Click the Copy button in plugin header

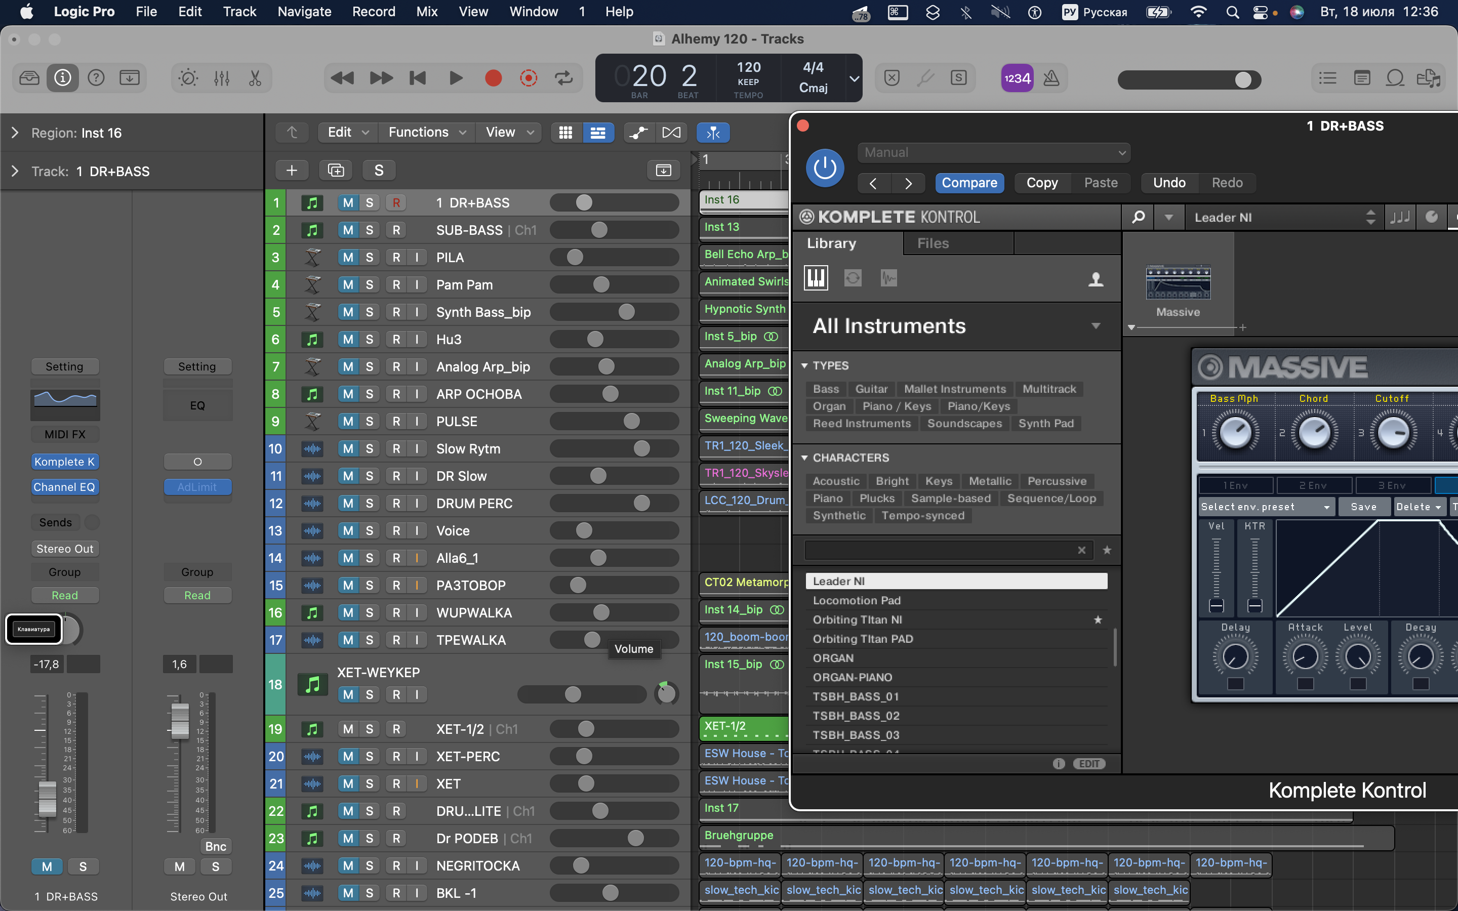pyautogui.click(x=1042, y=183)
